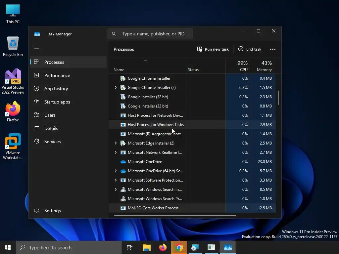Expand the Google Chrome Installer (2) group

coord(116,87)
